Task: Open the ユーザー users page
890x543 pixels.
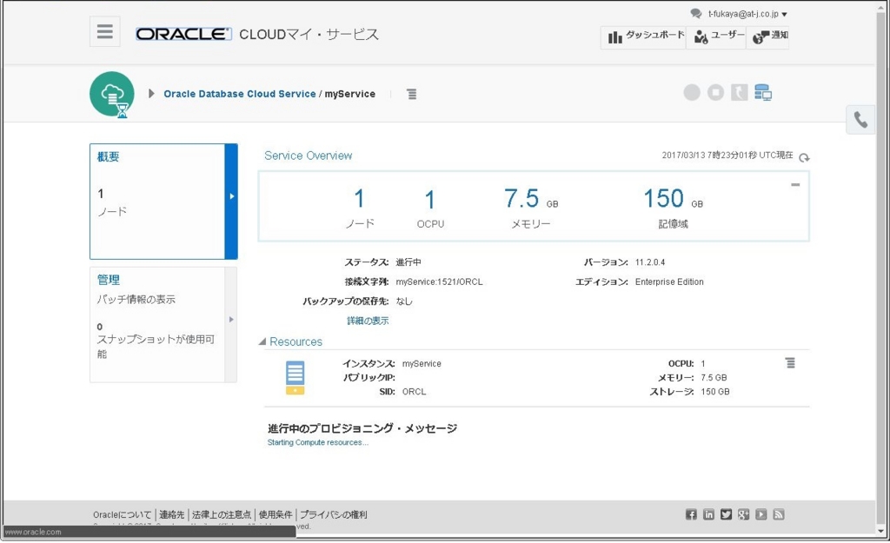Action: (x=716, y=37)
